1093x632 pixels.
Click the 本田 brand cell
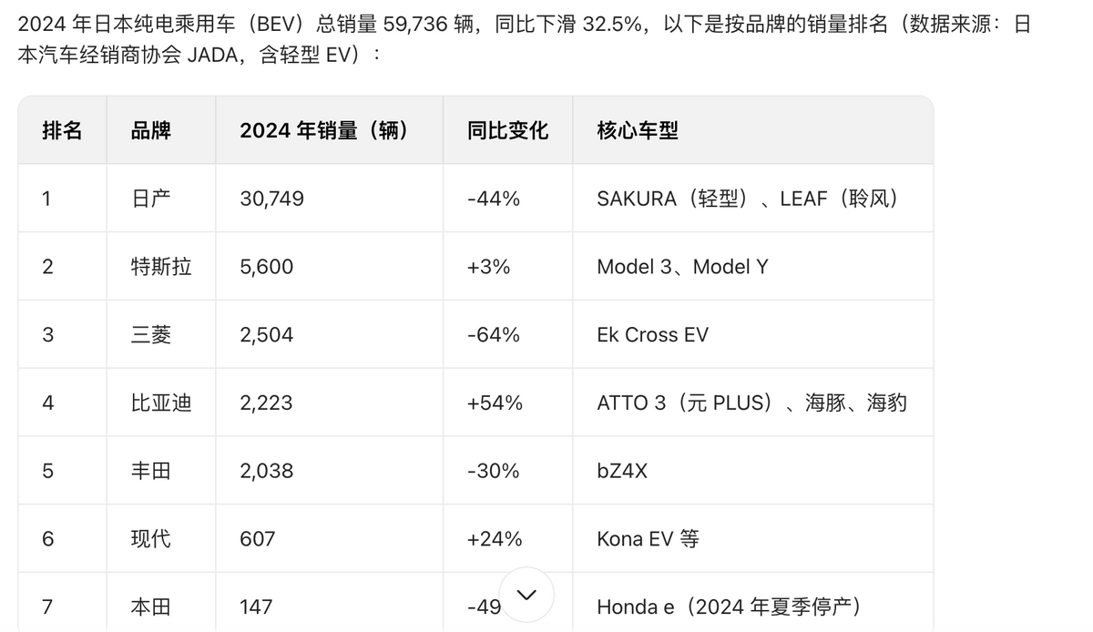(x=151, y=607)
